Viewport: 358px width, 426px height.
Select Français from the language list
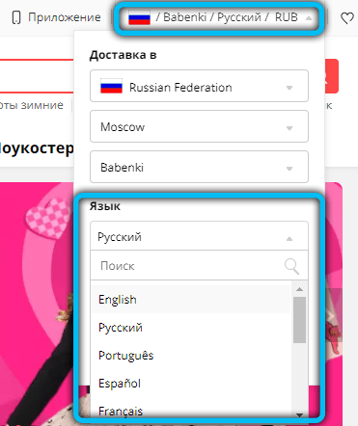coord(191,411)
